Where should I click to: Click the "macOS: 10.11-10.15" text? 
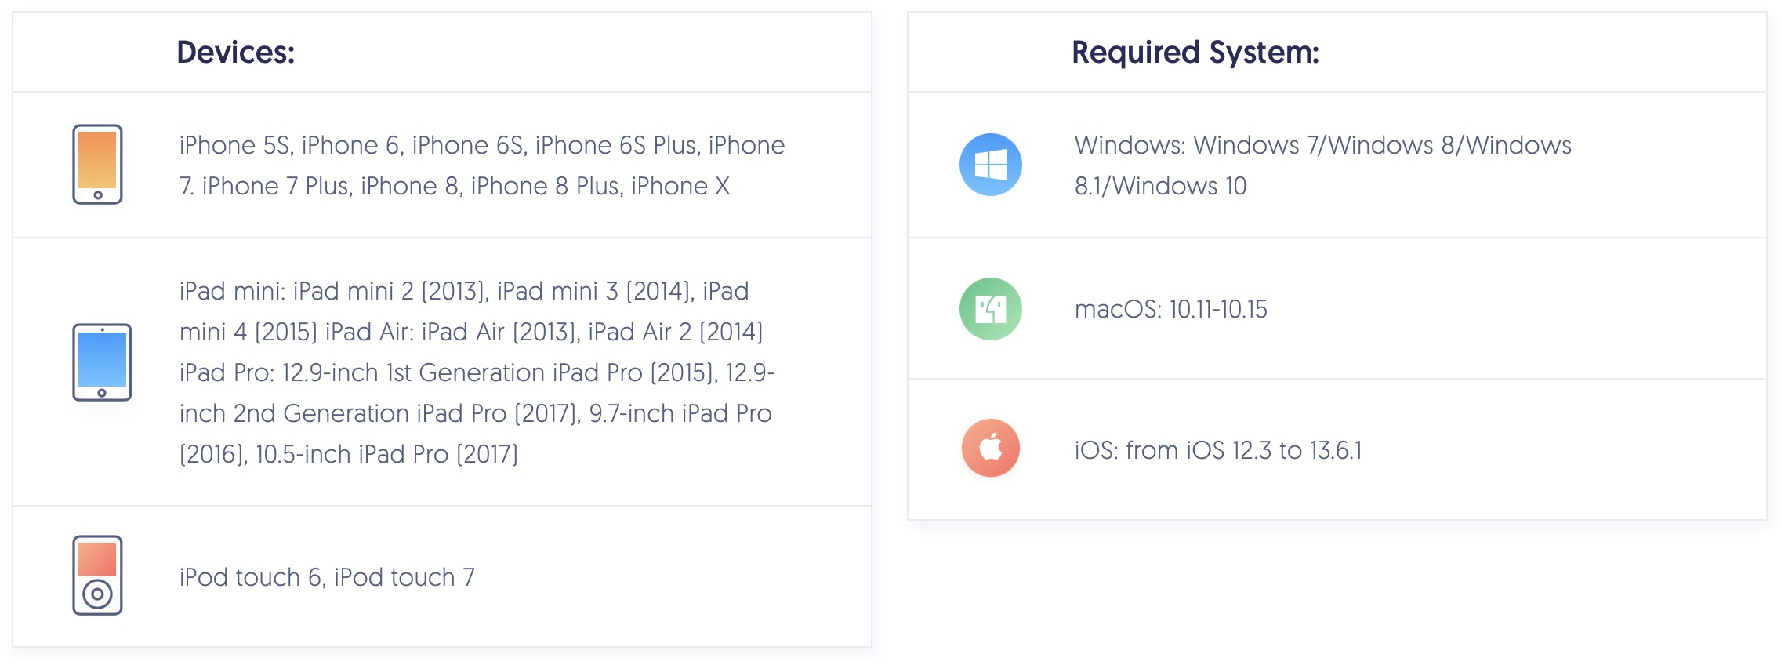coord(1170,309)
